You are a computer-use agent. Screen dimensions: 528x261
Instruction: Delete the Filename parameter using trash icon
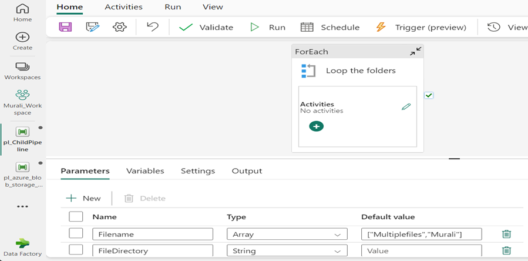click(506, 234)
